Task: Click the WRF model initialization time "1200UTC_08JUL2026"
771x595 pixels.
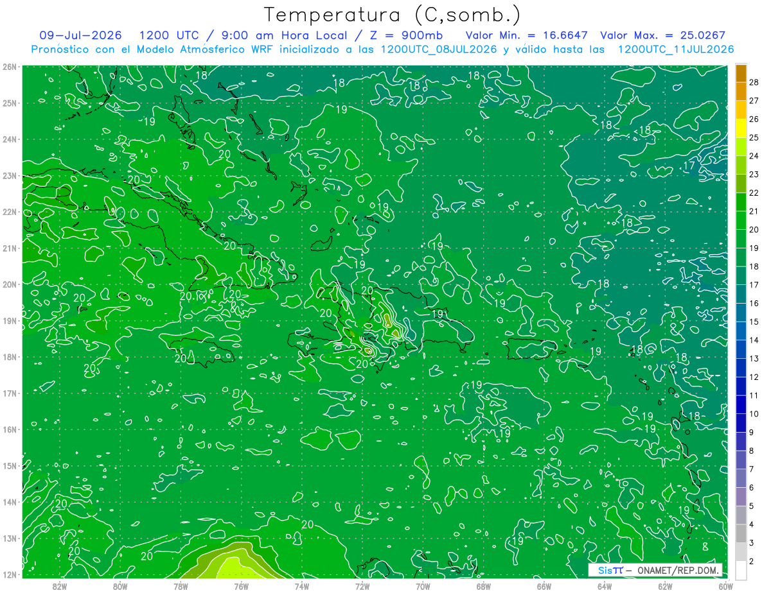Action: (x=439, y=49)
